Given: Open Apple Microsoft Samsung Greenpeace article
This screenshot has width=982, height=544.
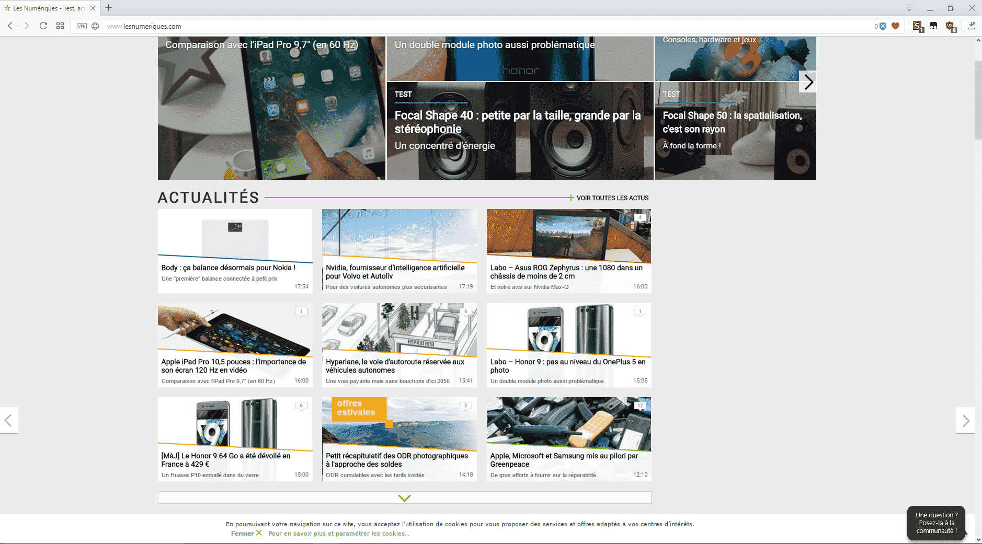Looking at the screenshot, I should tap(569, 439).
